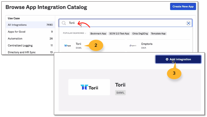The image size is (207, 117).
Task: Select Directory and HR Sync use case
Action: [x=30, y=52]
